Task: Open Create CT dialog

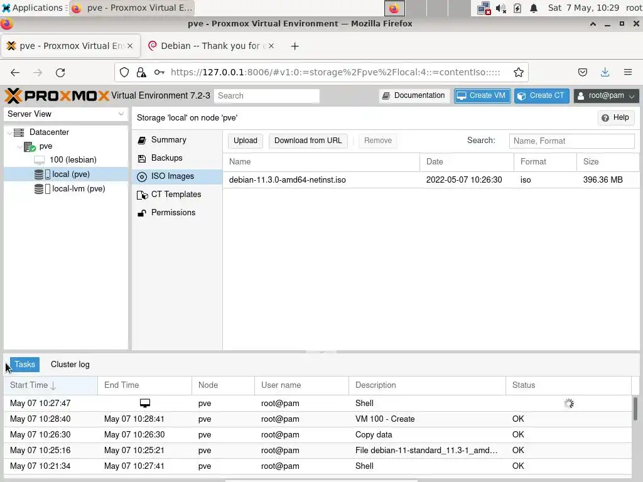Action: (x=542, y=95)
